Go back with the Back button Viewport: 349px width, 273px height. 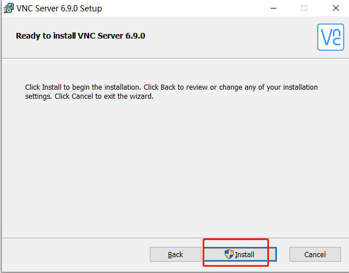[175, 254]
